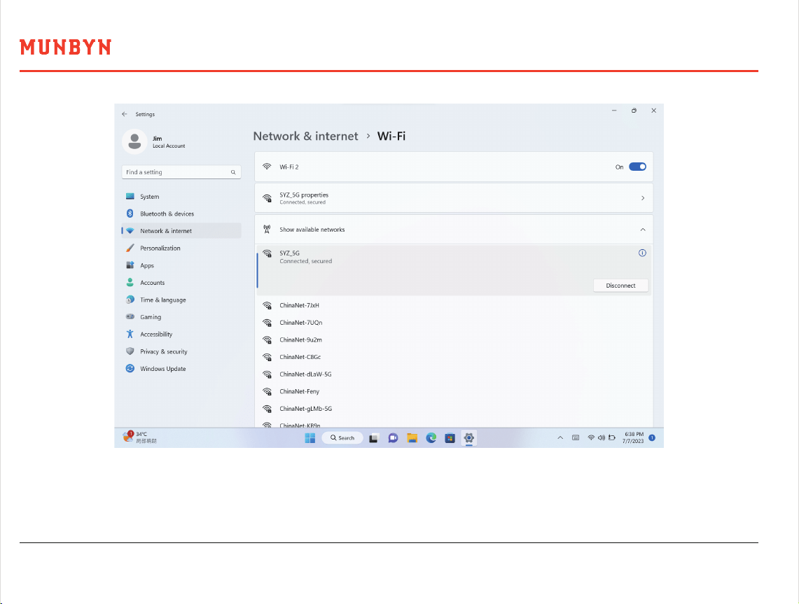Screen dimensions: 799x604
Task: Open Accessibility settings
Action: click(x=181, y=334)
